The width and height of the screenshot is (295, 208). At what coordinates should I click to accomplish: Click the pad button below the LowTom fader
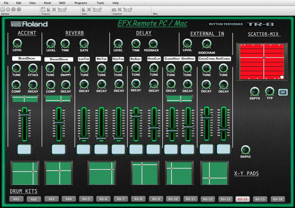(84, 149)
